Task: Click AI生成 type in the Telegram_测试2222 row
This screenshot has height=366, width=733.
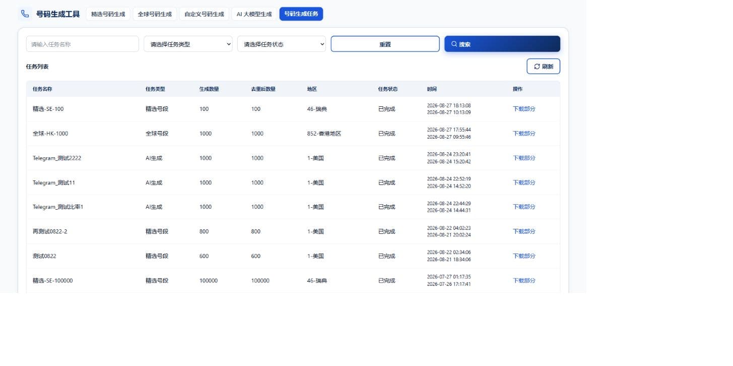Action: [154, 158]
